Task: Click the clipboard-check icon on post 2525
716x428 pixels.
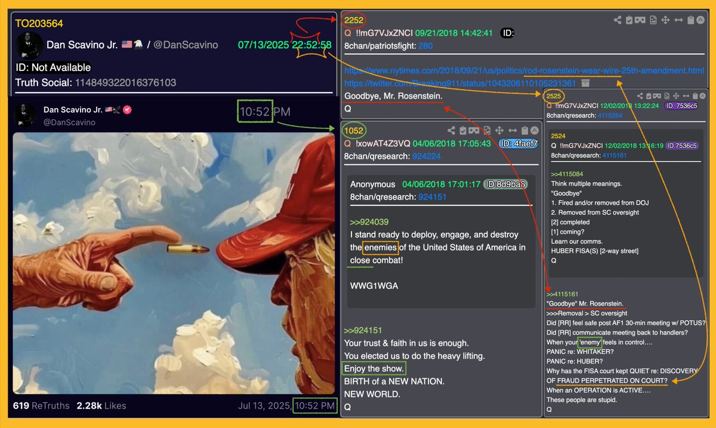Action: point(649,96)
